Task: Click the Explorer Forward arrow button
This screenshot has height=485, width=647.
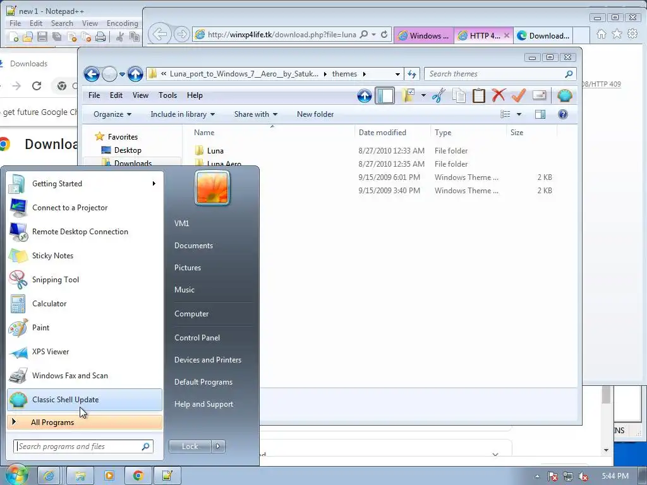Action: pyautogui.click(x=109, y=75)
